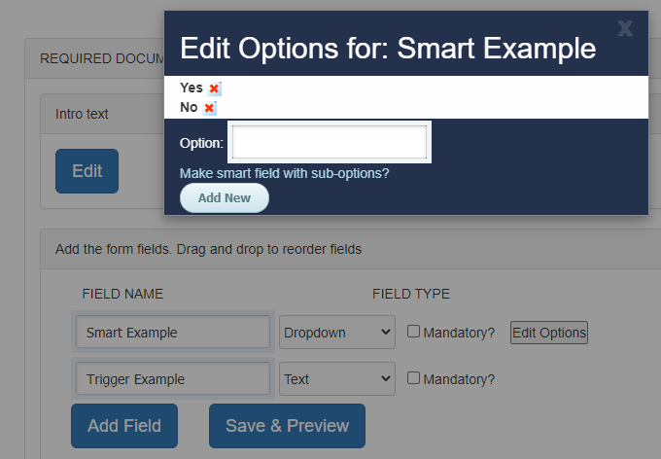This screenshot has height=459, width=661.
Task: Open the Dropdown field type selector
Action: click(337, 332)
